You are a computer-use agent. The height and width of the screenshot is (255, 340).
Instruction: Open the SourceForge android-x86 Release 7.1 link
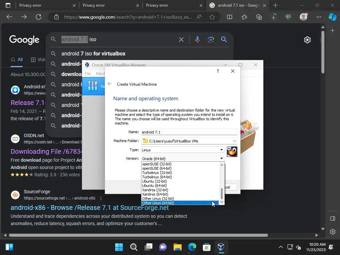[90, 208]
